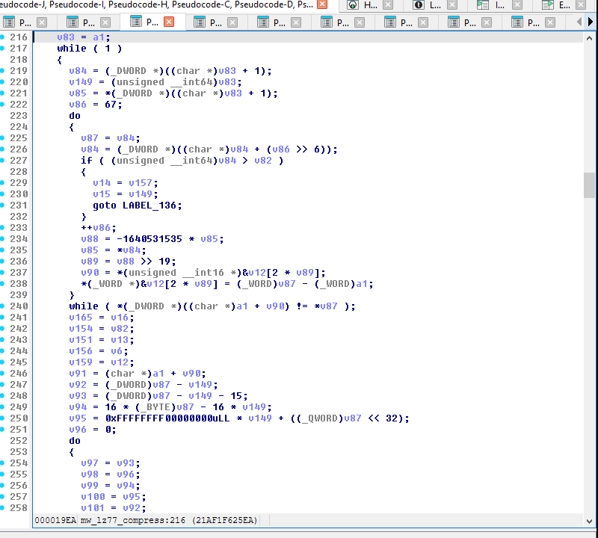Click the active Pseudocode tab's window icon
Viewport: 598px width, 538px height.
click(135, 22)
